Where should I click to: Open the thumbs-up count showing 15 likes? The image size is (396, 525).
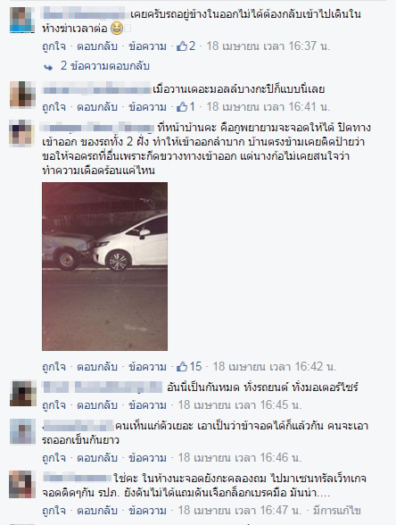pyautogui.click(x=189, y=366)
